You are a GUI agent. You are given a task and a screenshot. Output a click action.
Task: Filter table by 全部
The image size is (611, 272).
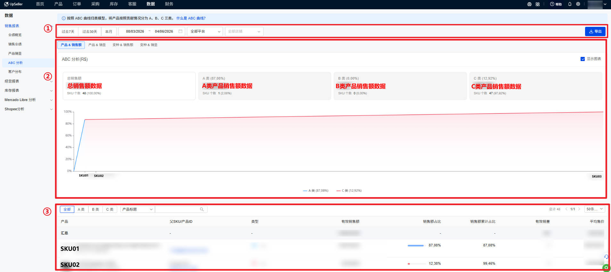tap(67, 209)
